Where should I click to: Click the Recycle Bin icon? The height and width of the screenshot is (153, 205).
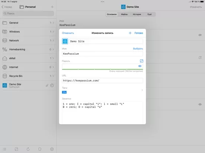coord(5,76)
